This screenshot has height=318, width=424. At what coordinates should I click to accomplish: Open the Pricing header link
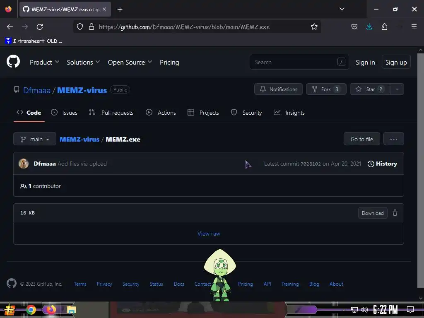pos(169,62)
